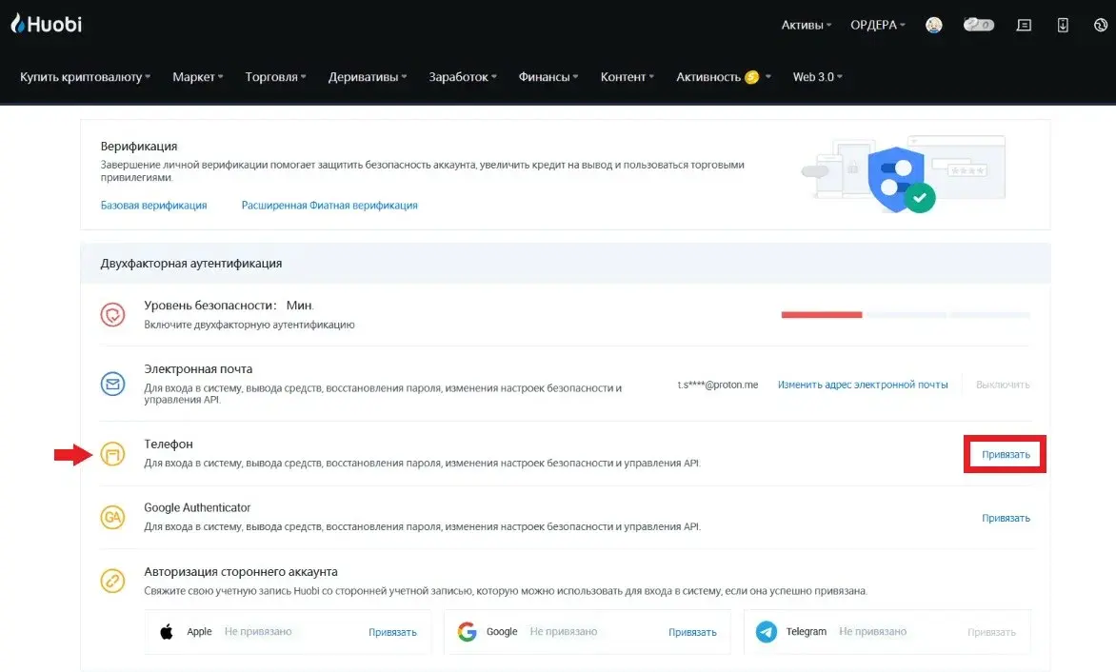
Task: Disable email authentication via Выключить
Action: (x=1002, y=385)
